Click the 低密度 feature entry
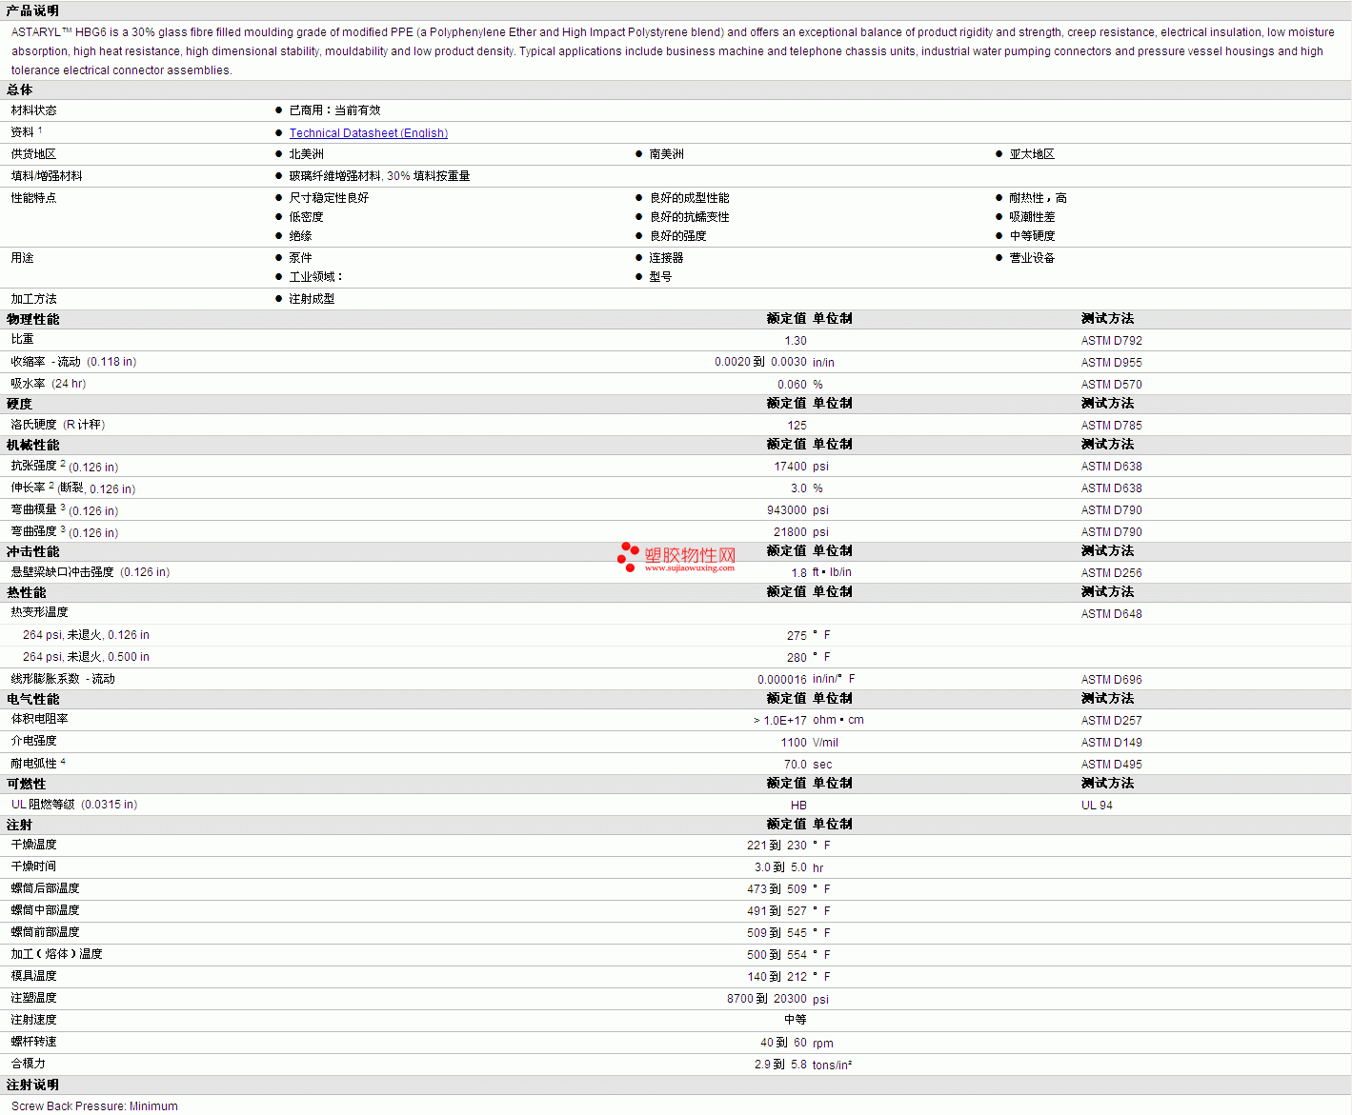The height and width of the screenshot is (1115, 1352). coord(306,217)
